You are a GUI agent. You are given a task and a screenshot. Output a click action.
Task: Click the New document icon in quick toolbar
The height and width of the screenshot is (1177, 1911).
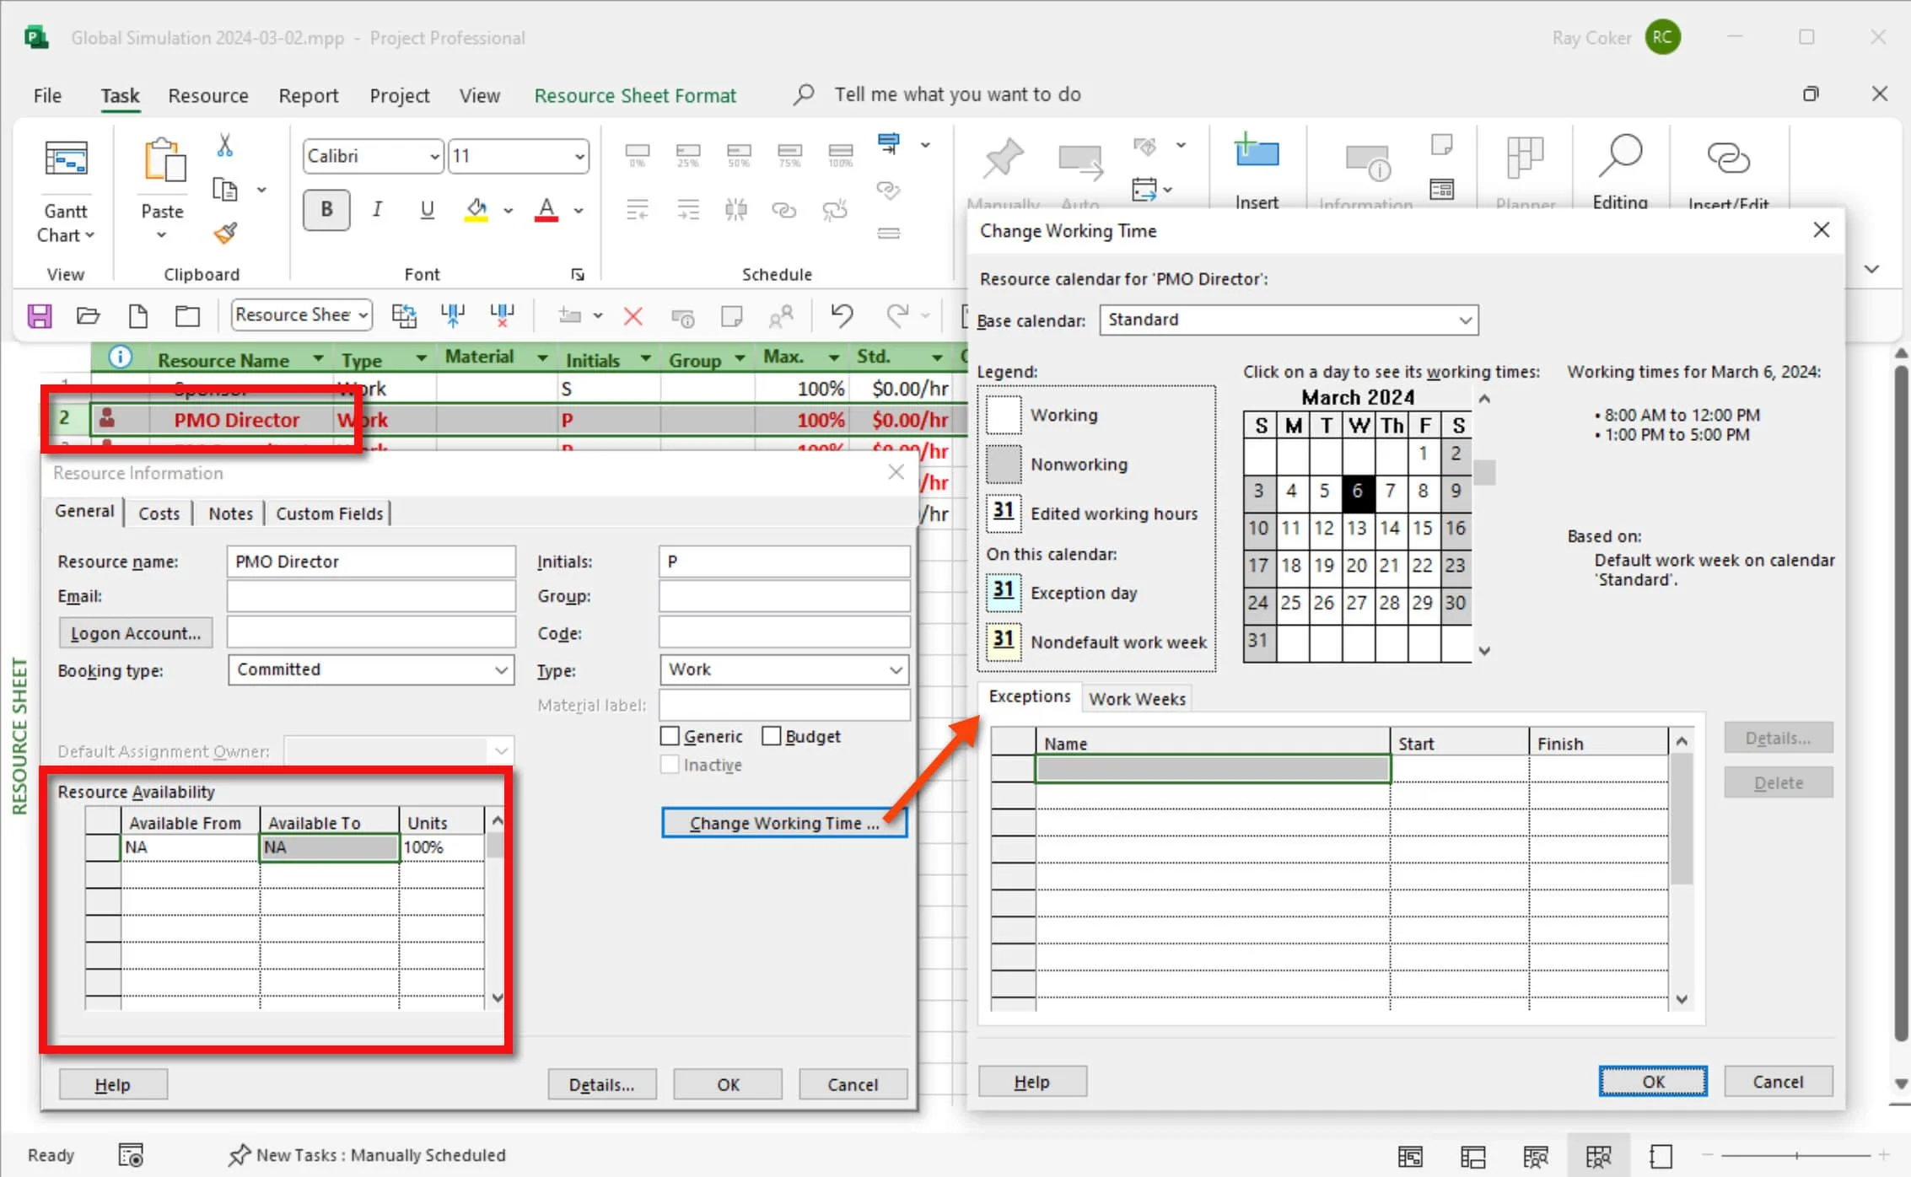tap(138, 316)
